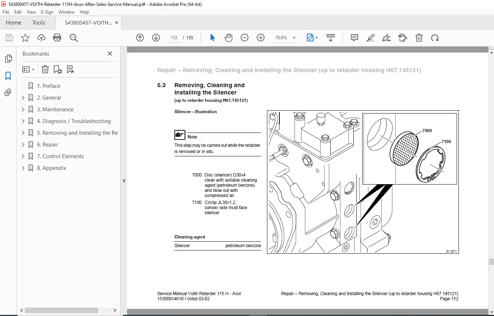Click the Save file icon
The image size is (494, 316).
(9, 38)
